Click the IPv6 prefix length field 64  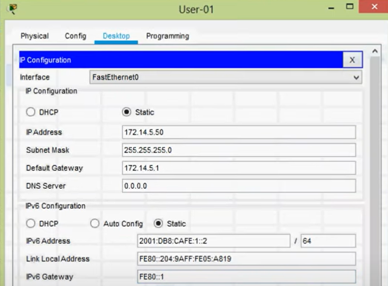pyautogui.click(x=328, y=241)
